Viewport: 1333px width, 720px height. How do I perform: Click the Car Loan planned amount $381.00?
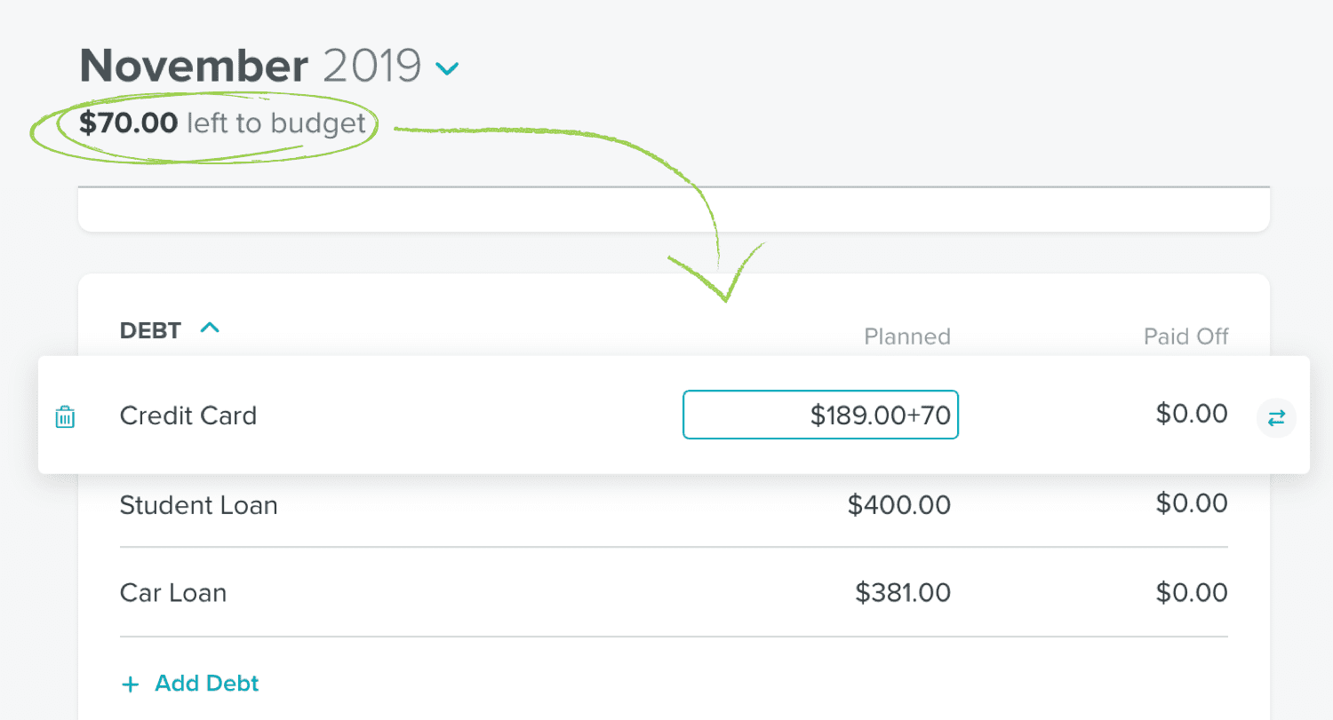click(903, 592)
